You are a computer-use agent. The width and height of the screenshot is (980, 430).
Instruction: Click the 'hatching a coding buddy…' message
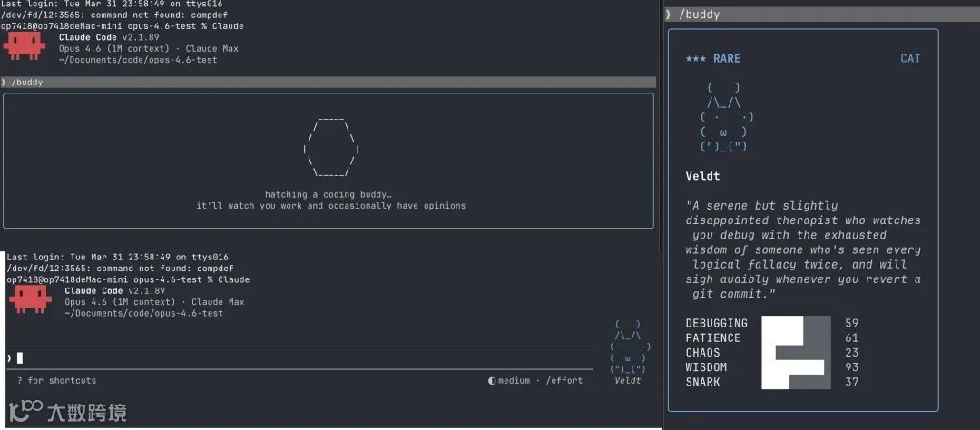click(328, 195)
